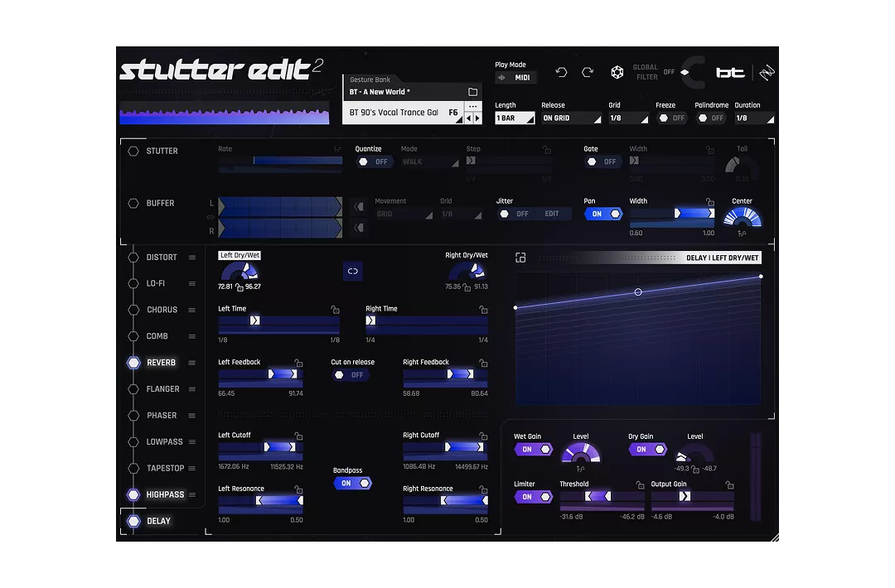The image size is (895, 588).
Task: Adjust the Left Cutoff slider
Action: point(261,447)
